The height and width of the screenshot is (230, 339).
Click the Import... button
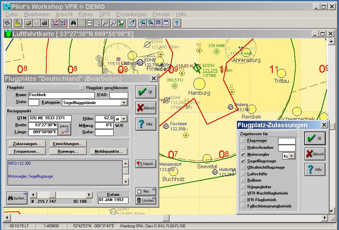pos(146,164)
